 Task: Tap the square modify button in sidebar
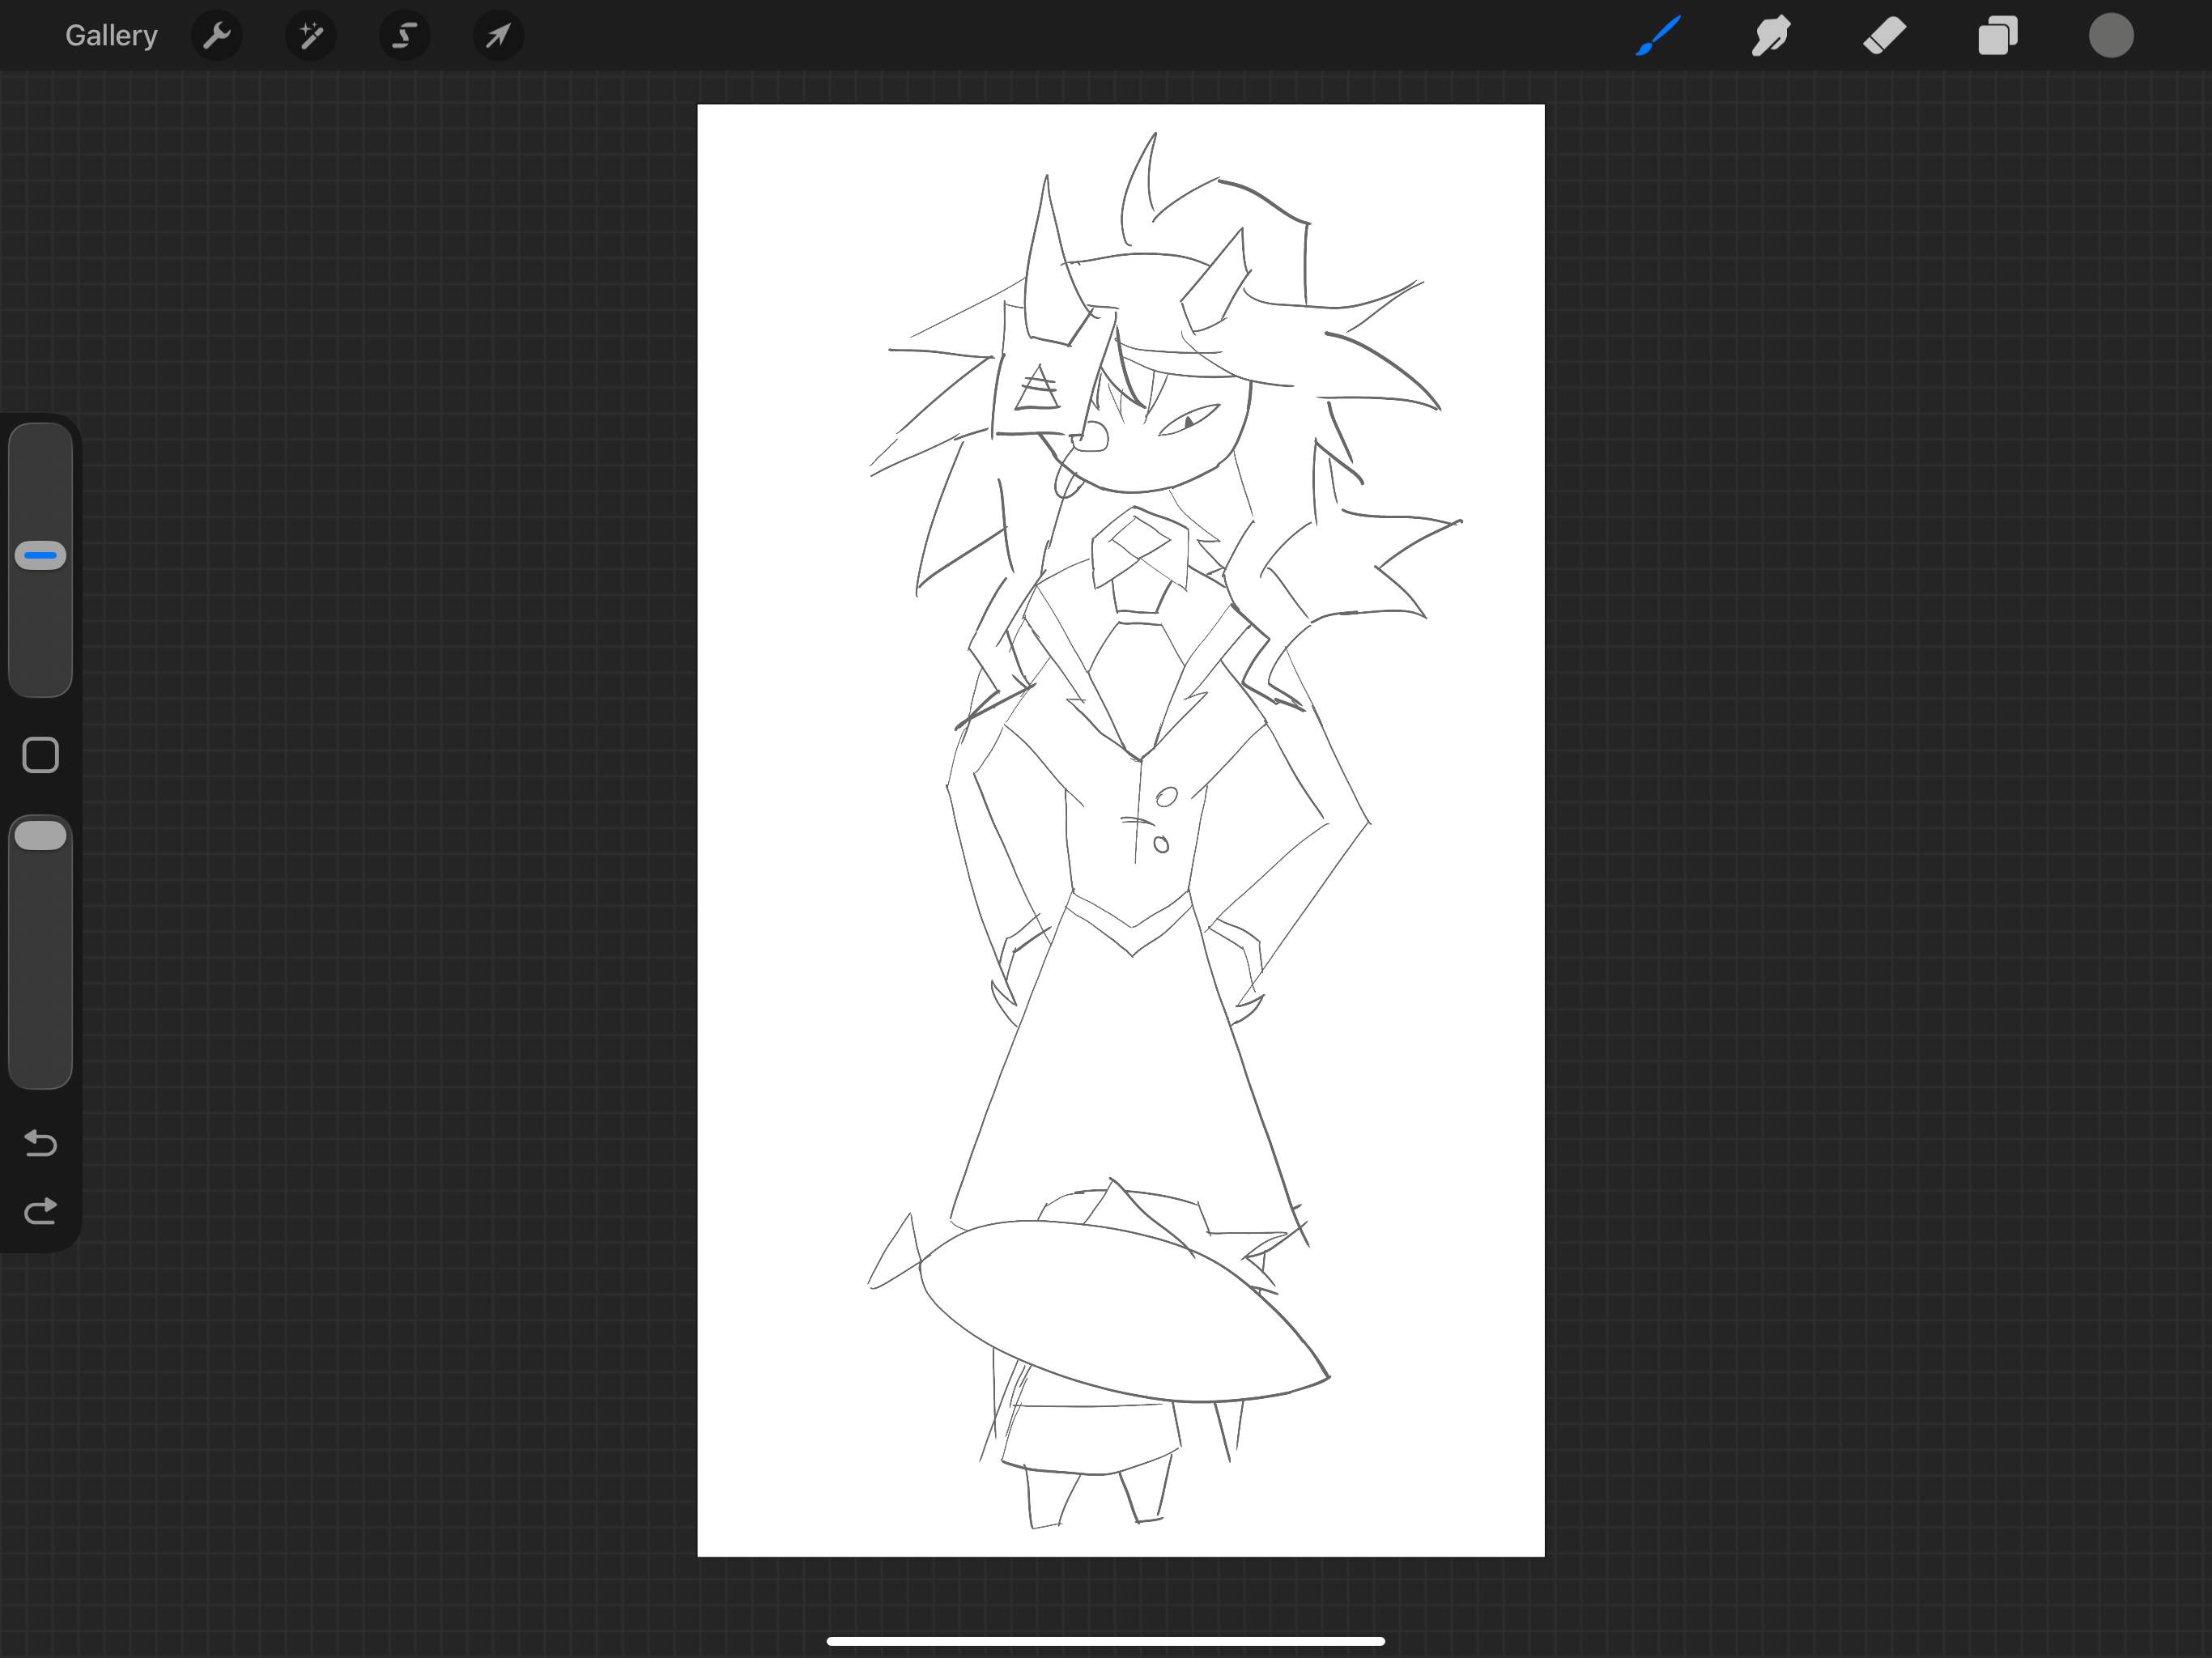[x=41, y=755]
